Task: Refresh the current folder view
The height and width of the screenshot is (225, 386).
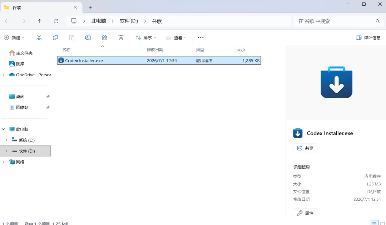Action: 56,21
